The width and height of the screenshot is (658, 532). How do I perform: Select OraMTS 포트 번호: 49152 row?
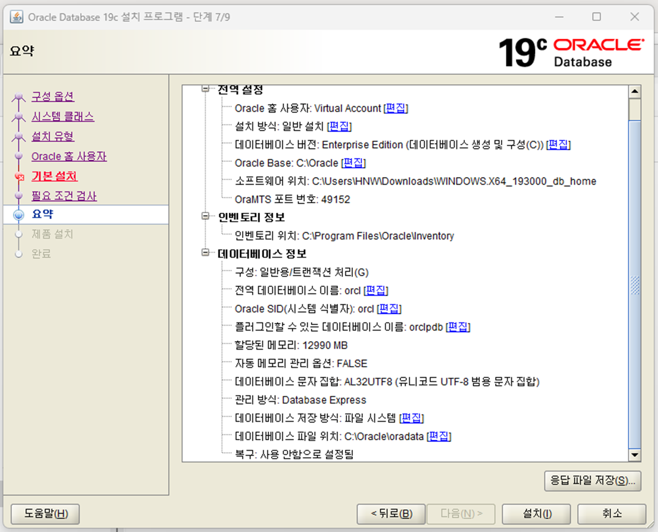tap(292, 199)
